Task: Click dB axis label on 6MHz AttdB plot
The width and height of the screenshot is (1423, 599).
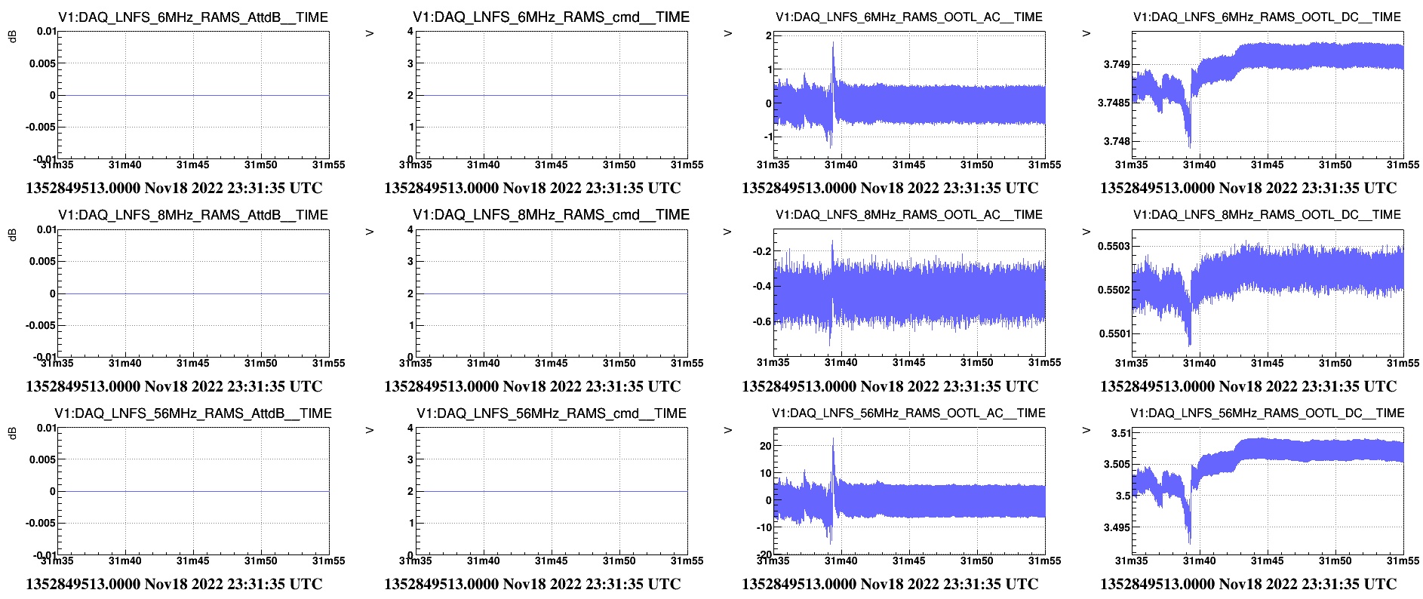Action: [12, 36]
